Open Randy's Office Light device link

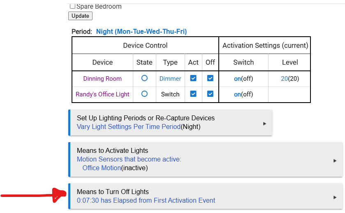(102, 94)
